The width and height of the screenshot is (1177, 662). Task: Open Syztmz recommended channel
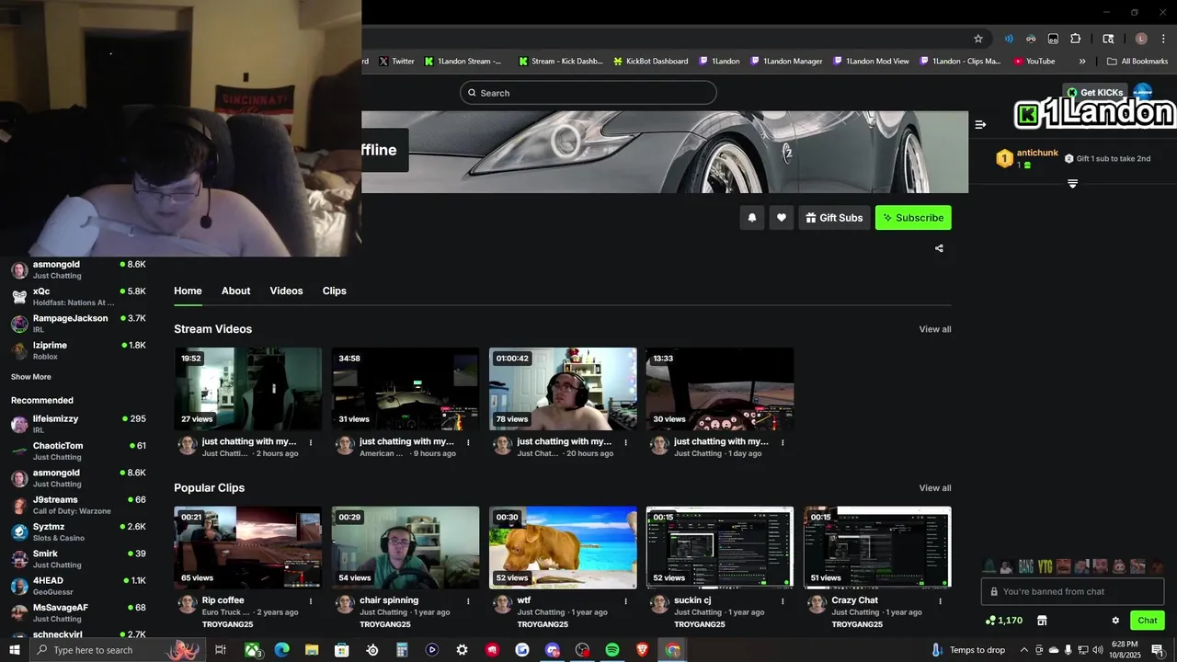[78, 531]
